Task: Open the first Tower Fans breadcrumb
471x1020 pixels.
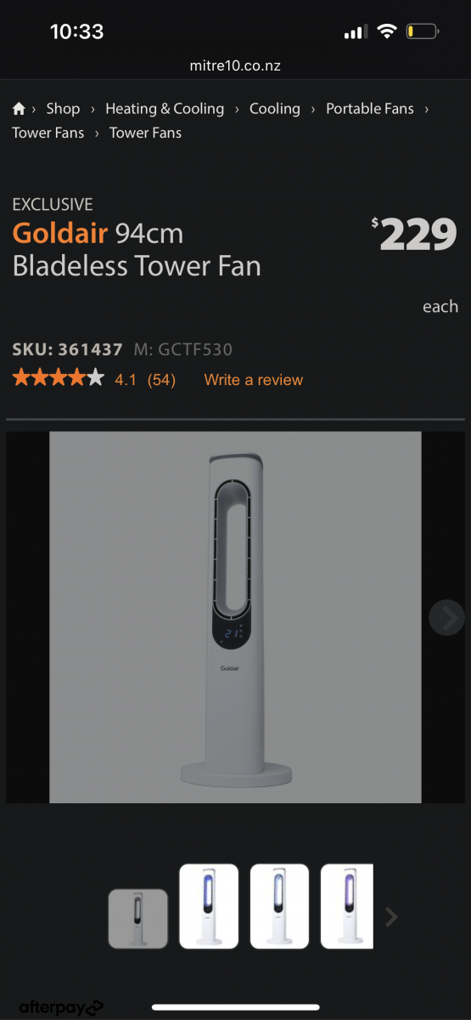Action: click(x=48, y=133)
